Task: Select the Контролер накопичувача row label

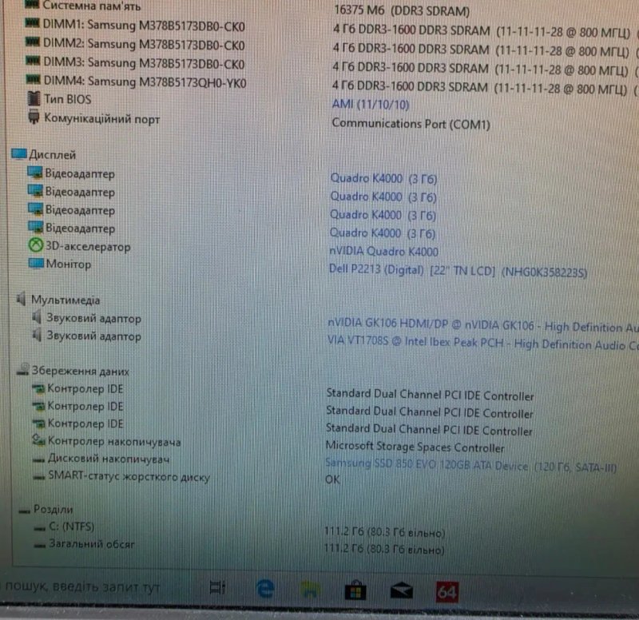Action: coord(114,441)
